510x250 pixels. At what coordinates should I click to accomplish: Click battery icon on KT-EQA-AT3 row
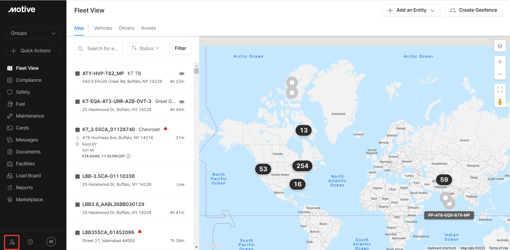[x=182, y=102]
